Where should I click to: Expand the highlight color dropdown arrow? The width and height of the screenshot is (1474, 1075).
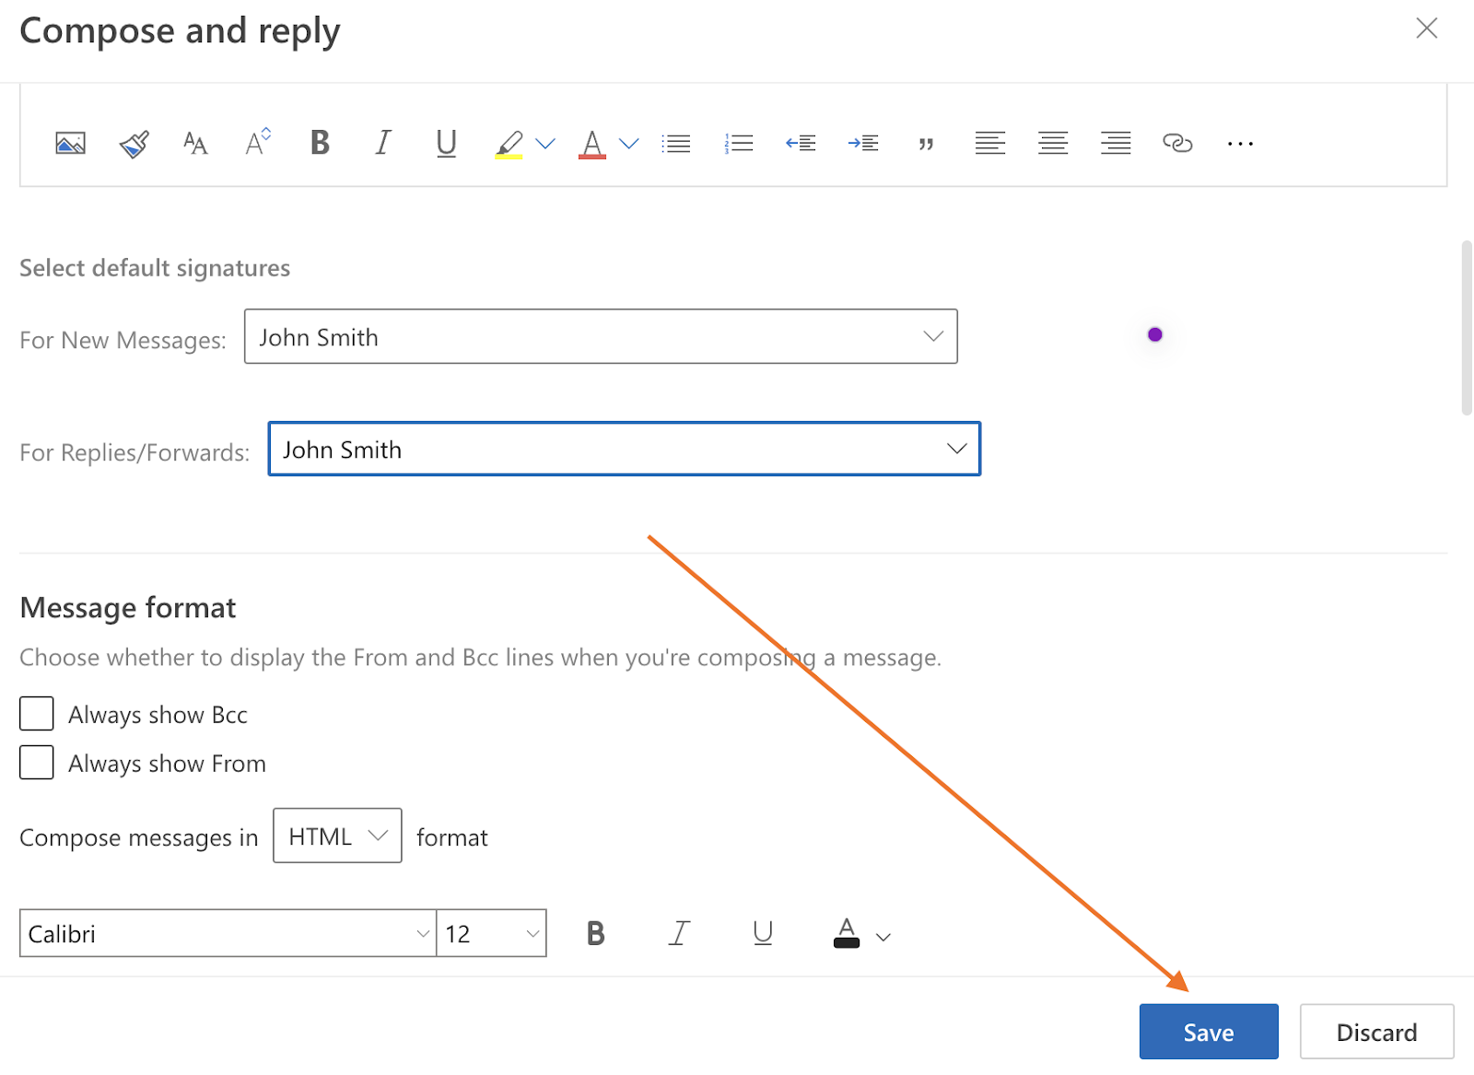(x=545, y=144)
